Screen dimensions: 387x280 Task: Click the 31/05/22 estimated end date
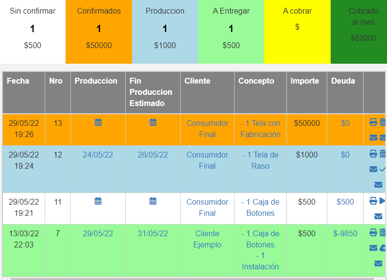(153, 233)
